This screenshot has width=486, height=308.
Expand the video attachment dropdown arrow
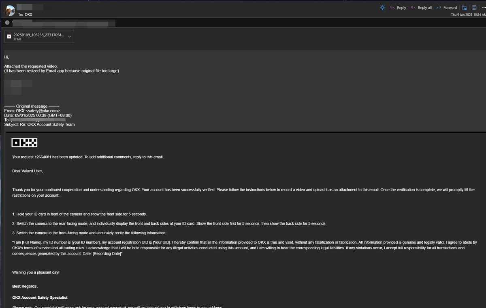coord(70,36)
